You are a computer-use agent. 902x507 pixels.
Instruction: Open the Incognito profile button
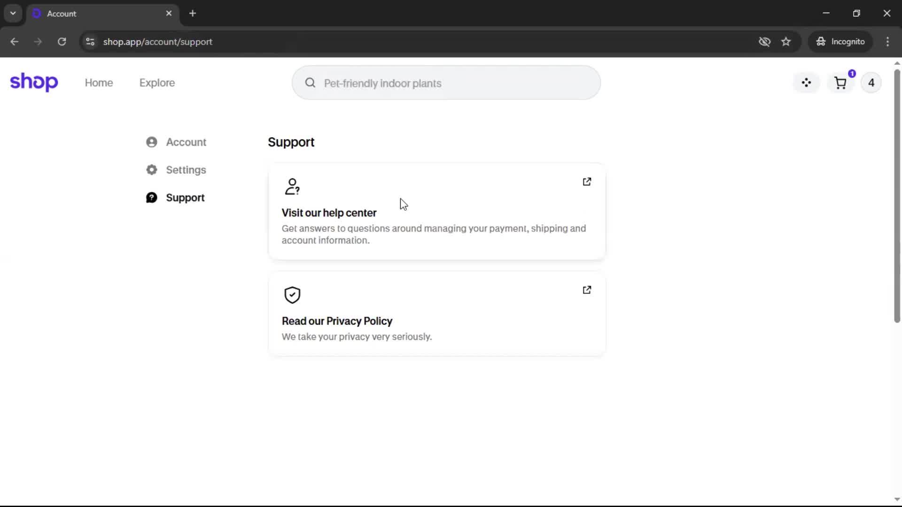840,42
